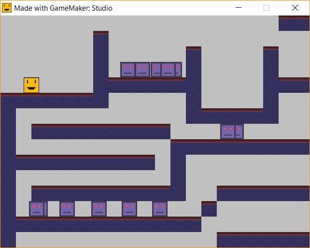
Task: Click the second purple enemy in bottom corridor
Action: 67,209
